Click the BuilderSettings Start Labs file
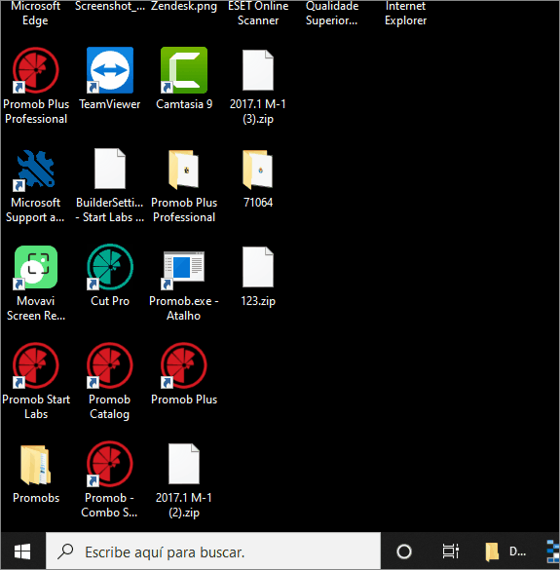Viewport: 560px width, 570px height. coord(110,169)
